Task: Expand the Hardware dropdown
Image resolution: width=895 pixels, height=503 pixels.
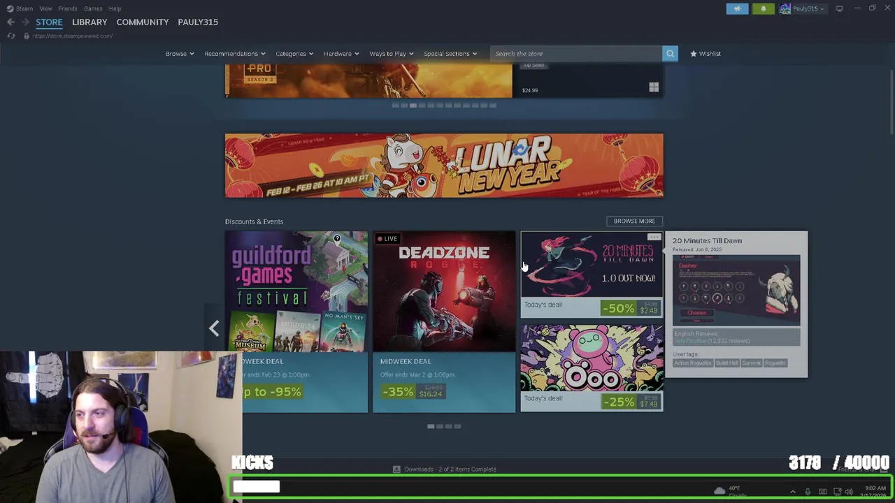Action: pos(341,54)
